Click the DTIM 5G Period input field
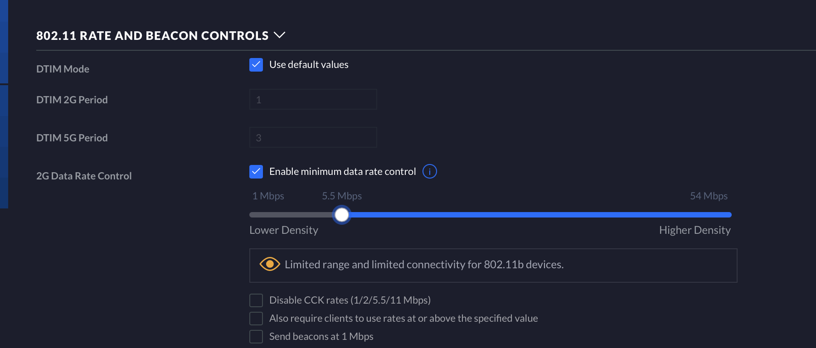The width and height of the screenshot is (816, 348). 313,138
